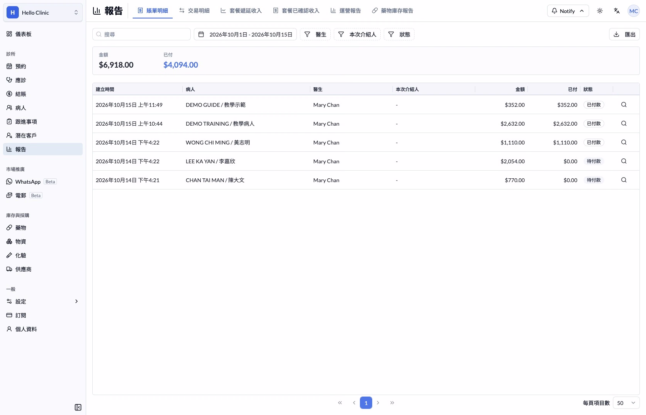Open the language translation icon
This screenshot has width=646, height=415.
tap(617, 11)
